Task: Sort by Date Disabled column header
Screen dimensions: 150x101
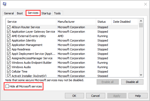Action: (x=125, y=22)
